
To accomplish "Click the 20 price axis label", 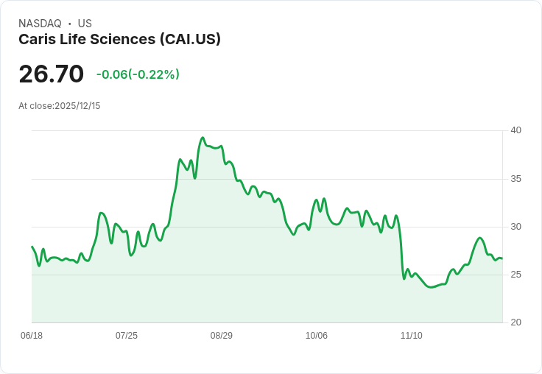I will pos(515,322).
